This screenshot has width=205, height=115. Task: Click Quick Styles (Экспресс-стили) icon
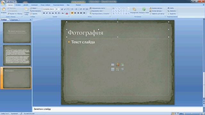click(144, 9)
